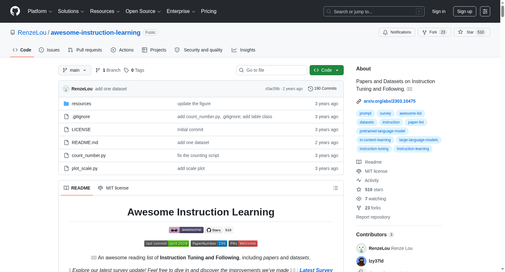This screenshot has width=505, height=272.
Task: Click the repository icon before RenzeLou
Action: tap(13, 33)
